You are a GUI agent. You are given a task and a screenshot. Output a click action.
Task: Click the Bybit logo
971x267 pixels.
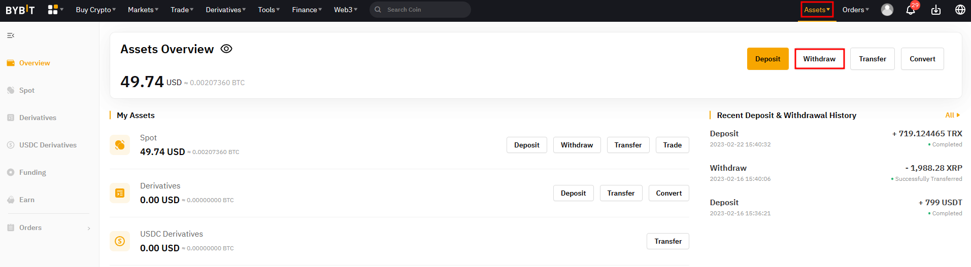coord(20,10)
